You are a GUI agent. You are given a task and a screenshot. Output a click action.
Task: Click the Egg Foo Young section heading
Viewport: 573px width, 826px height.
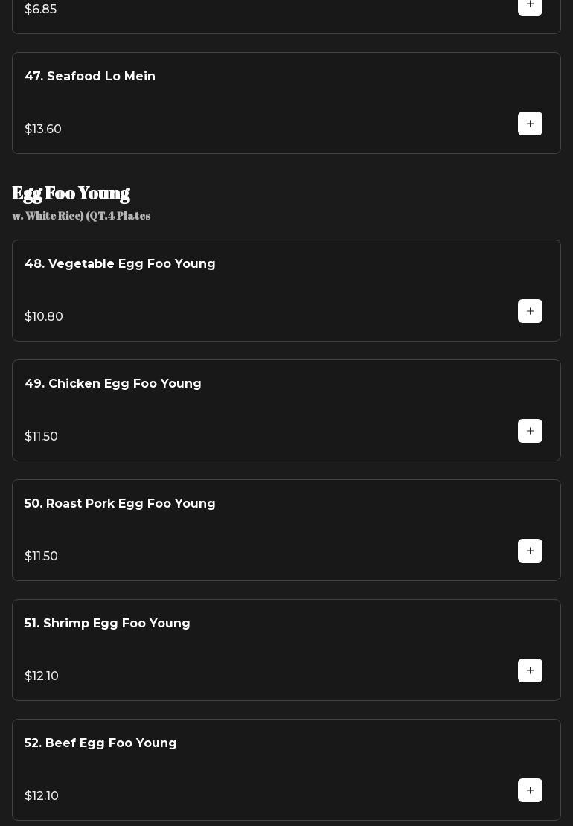[x=71, y=193]
